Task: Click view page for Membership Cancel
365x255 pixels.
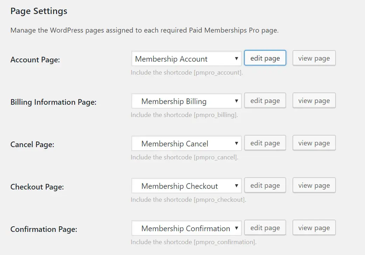Action: (x=314, y=143)
